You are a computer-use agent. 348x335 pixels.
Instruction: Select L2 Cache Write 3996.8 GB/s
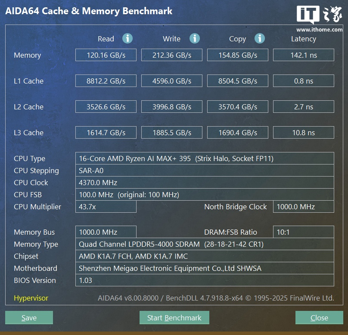[172, 107]
